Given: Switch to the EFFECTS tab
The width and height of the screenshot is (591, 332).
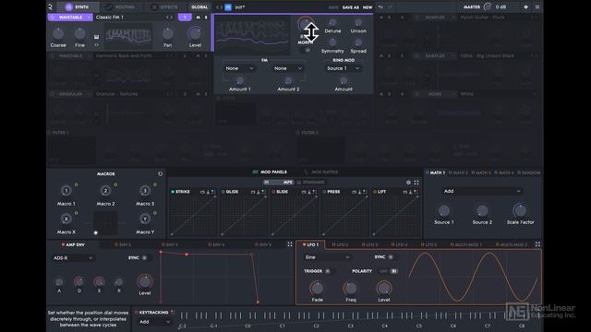Looking at the screenshot, I should point(164,7).
